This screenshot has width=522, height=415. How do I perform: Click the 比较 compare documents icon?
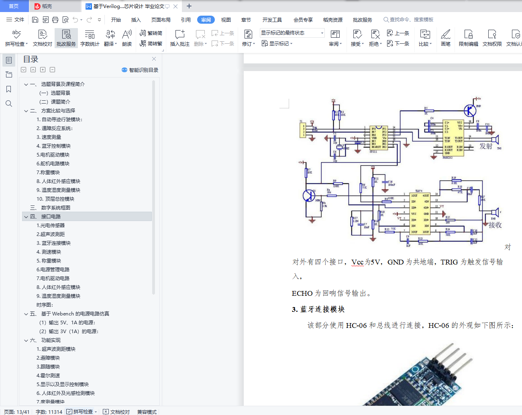click(x=425, y=35)
